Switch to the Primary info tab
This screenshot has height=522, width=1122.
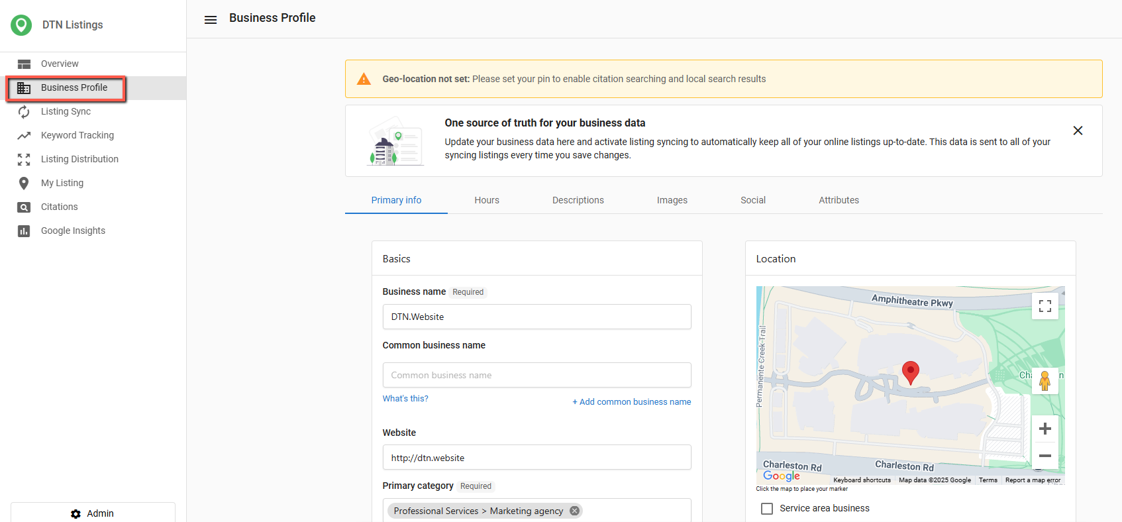tap(396, 201)
